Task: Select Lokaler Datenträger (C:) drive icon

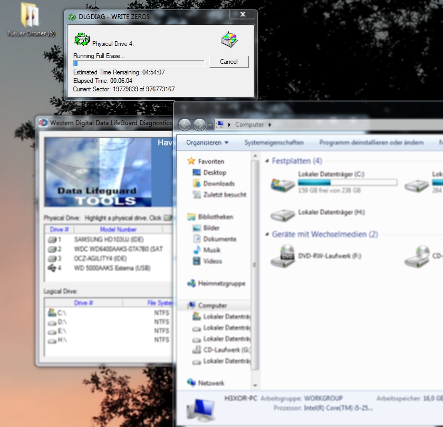Action: point(283,184)
